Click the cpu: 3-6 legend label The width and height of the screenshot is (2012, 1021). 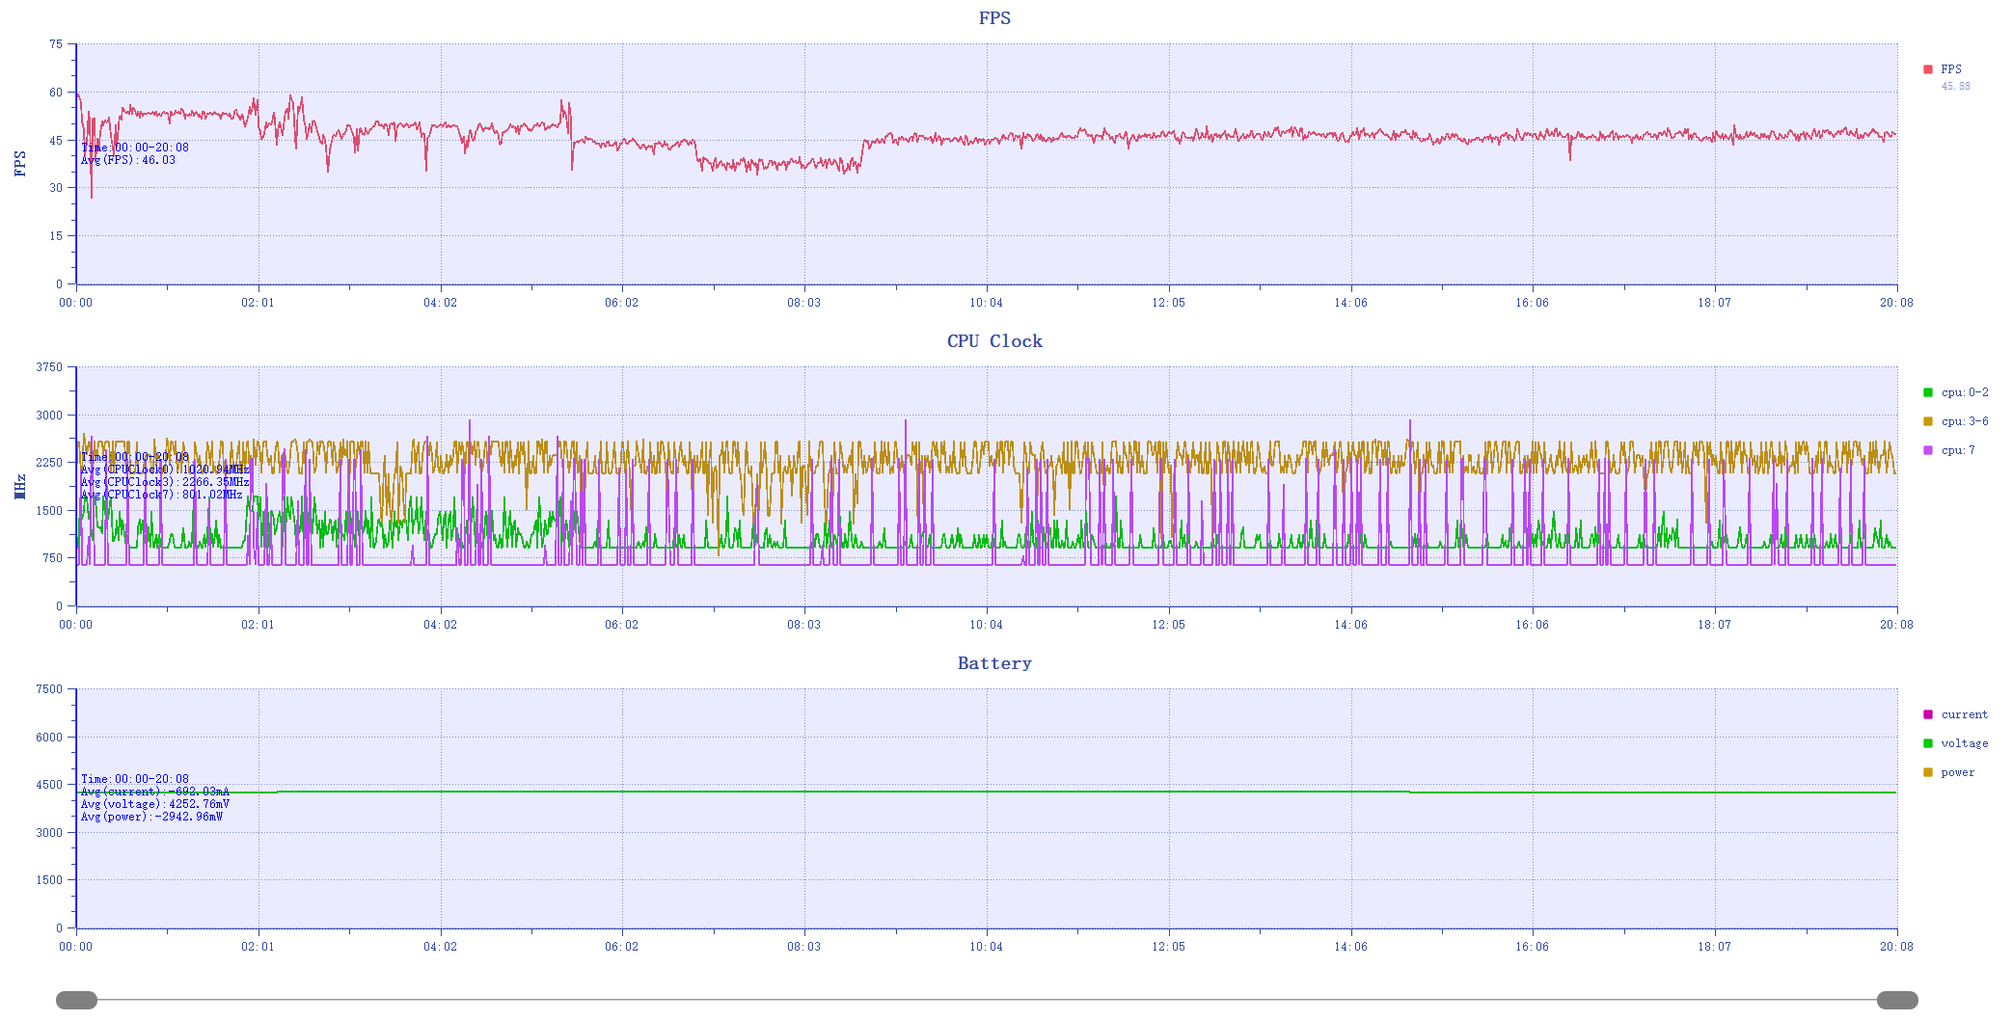1965,421
